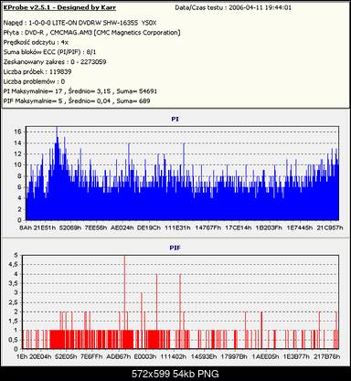Click the '3,5' value on PIF chart y-axis
The image size is (351, 381).
[14, 283]
